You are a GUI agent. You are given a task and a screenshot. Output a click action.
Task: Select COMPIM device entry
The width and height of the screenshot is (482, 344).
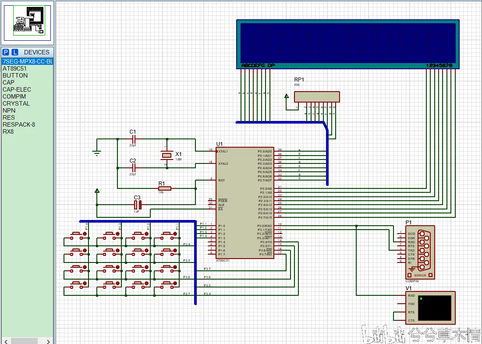click(14, 96)
